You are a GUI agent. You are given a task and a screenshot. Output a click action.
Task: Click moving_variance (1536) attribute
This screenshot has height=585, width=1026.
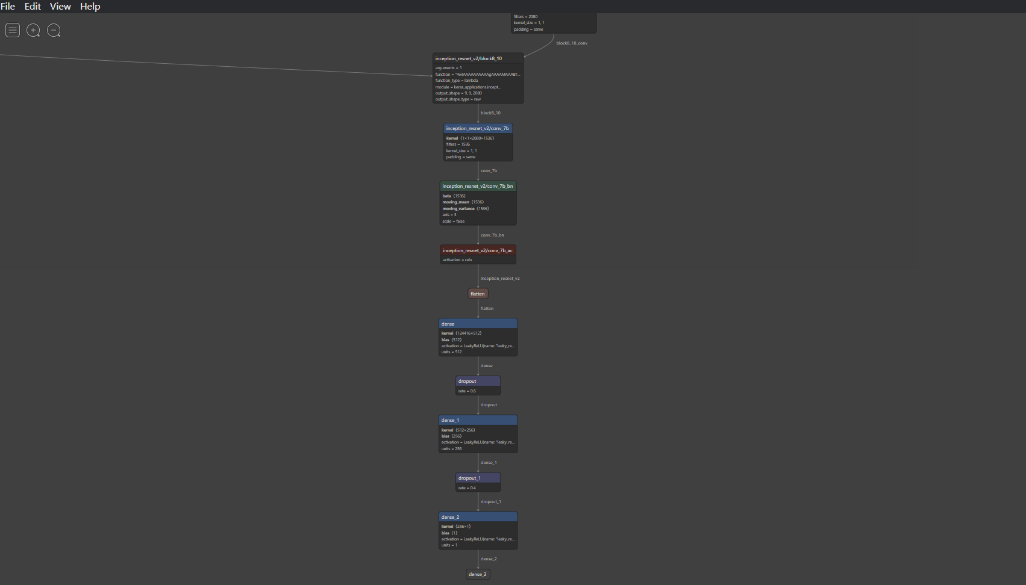point(466,209)
